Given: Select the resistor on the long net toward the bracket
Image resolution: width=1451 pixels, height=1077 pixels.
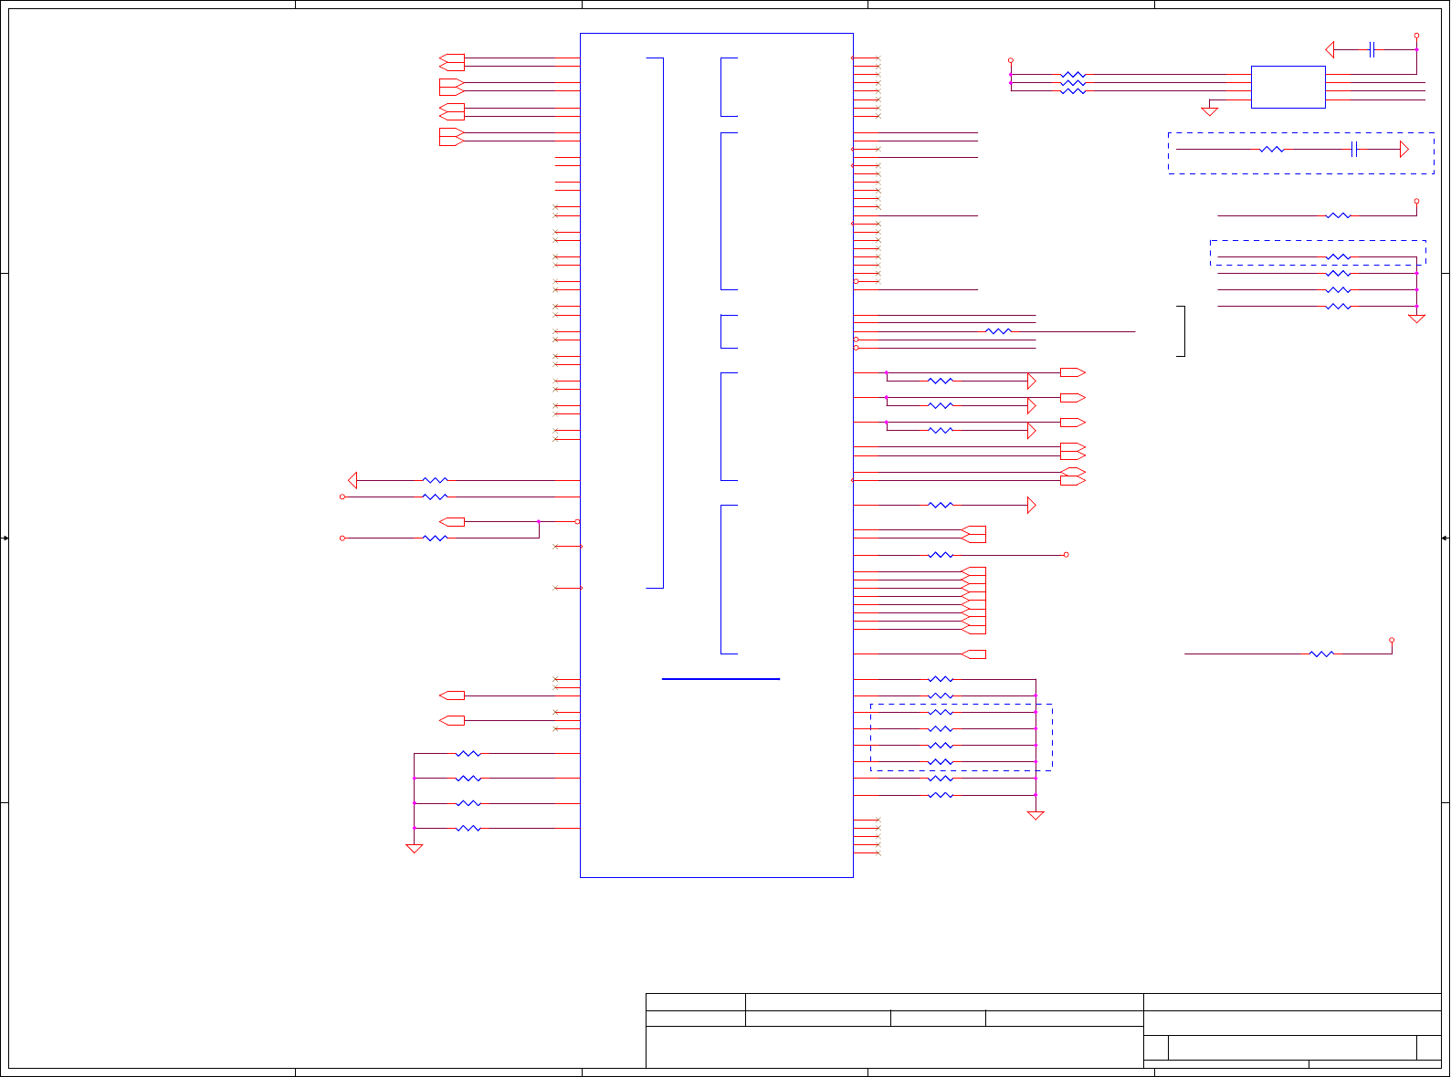Looking at the screenshot, I should click(999, 331).
